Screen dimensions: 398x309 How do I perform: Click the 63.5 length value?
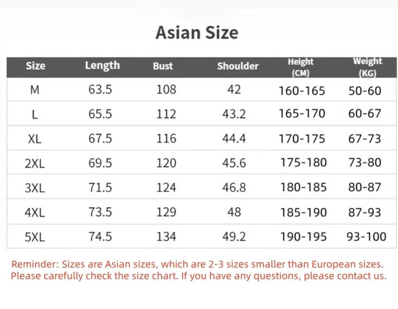tap(100, 90)
